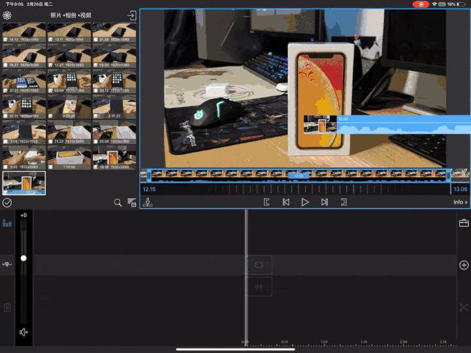Tap the red screen recording indicator
Viewport: 471px width, 353px height.
421,4
